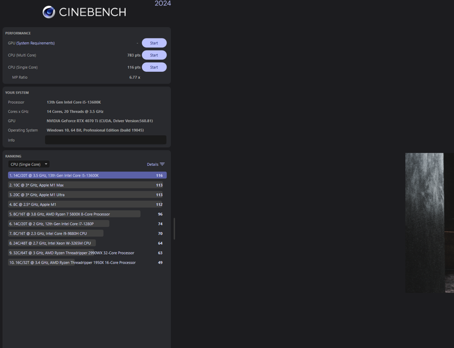Select the Intel Xeon W-3265M row
Viewport: 454px width, 348px height.
pyautogui.click(x=87, y=243)
